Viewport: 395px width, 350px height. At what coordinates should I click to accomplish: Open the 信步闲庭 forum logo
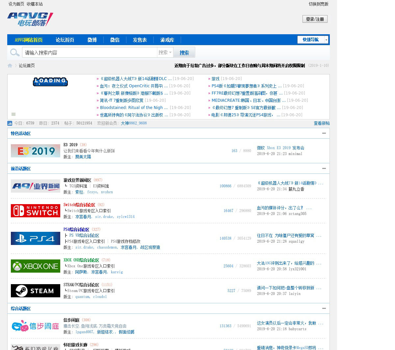point(36,326)
